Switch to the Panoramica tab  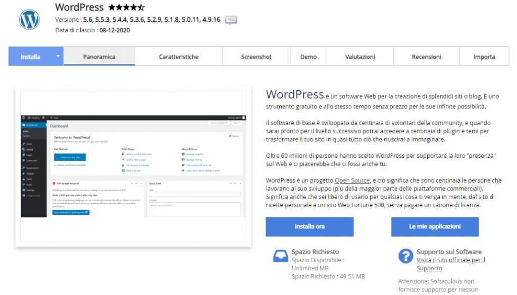point(99,56)
